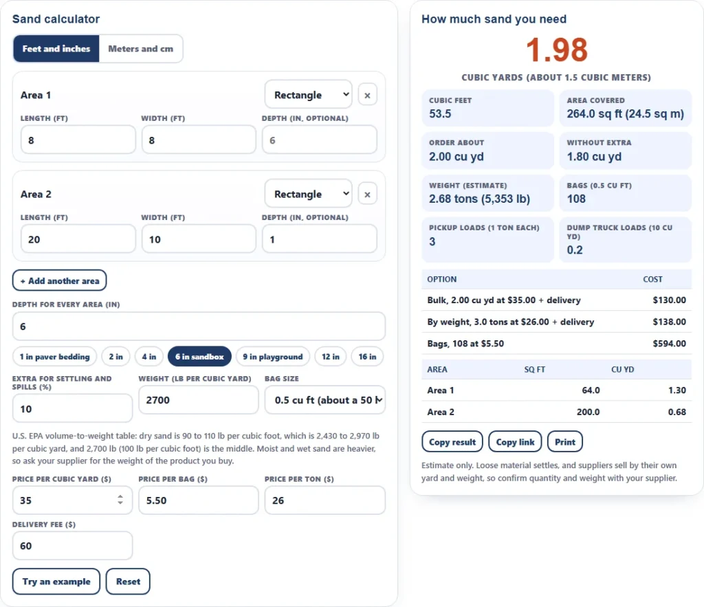
Task: Switch to Meters and cm units
Action: [x=140, y=49]
